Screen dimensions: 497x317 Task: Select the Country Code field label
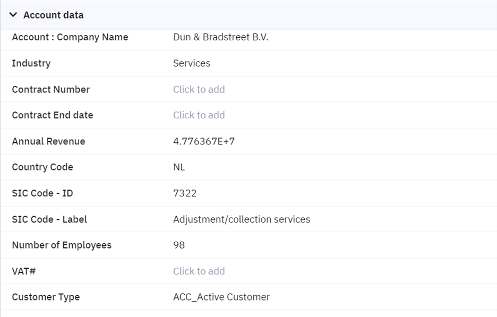pyautogui.click(x=42, y=167)
